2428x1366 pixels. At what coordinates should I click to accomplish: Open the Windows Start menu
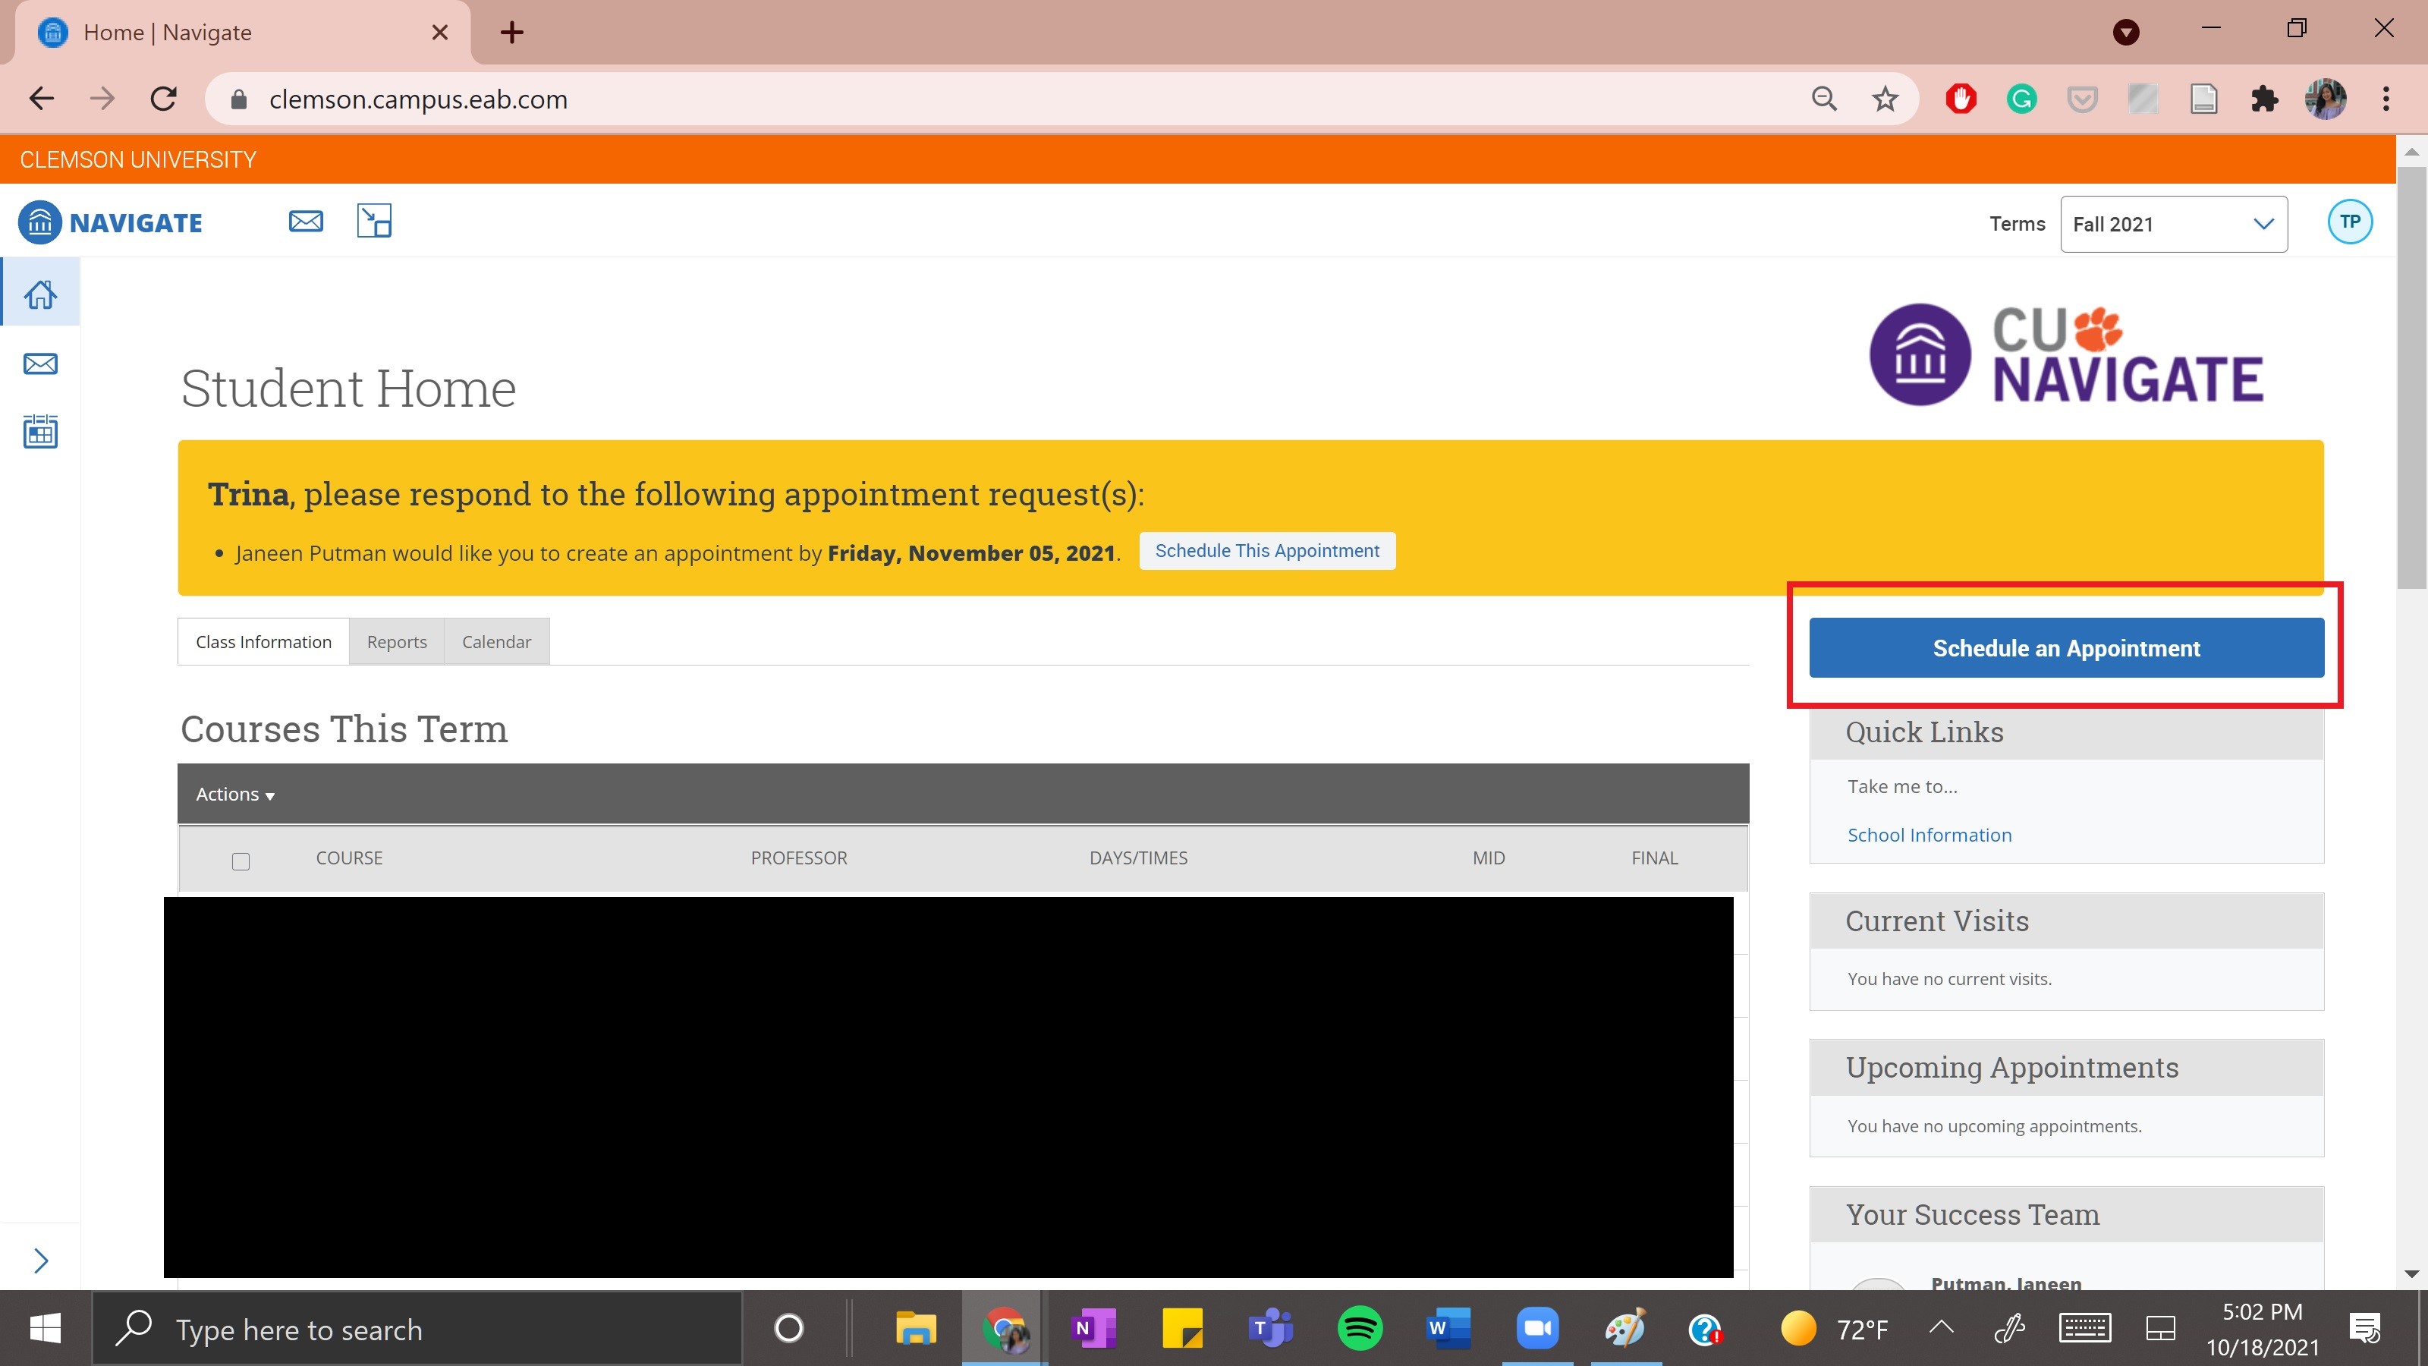46,1328
